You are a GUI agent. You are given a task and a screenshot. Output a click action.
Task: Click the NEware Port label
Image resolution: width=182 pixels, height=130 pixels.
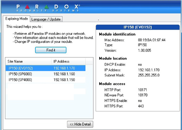tap(114, 95)
